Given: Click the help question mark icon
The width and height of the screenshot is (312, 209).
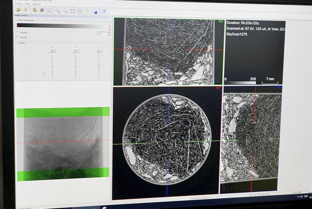Looking at the screenshot, I should (x=104, y=12).
